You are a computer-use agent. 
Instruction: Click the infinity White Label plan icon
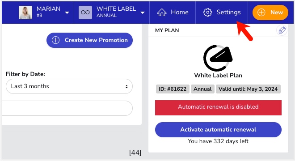pyautogui.click(x=85, y=13)
